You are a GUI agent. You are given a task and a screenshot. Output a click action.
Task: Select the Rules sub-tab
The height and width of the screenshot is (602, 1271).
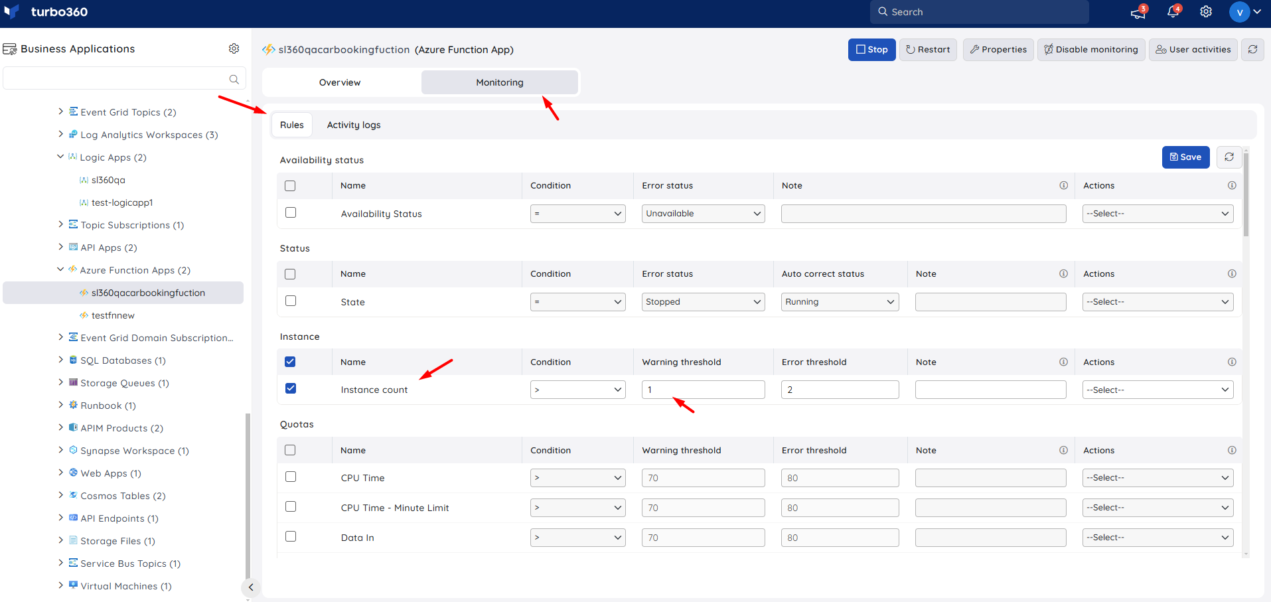click(x=292, y=125)
